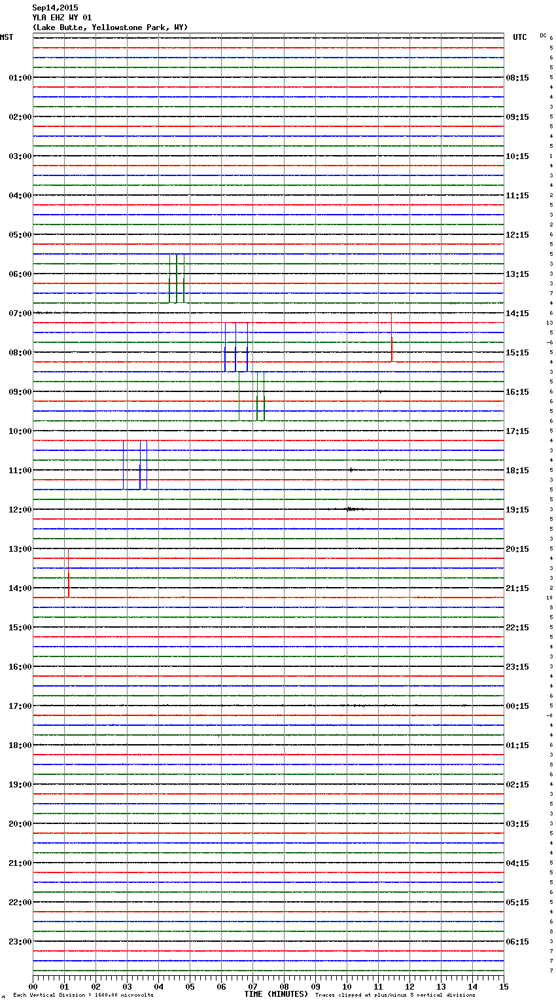Click minute 06 on the time axis
Screen dimensions: 556x1004
pos(221,986)
